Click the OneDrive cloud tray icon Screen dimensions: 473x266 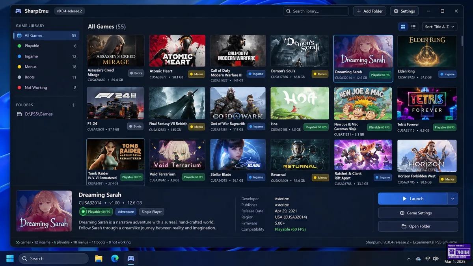pos(418,259)
